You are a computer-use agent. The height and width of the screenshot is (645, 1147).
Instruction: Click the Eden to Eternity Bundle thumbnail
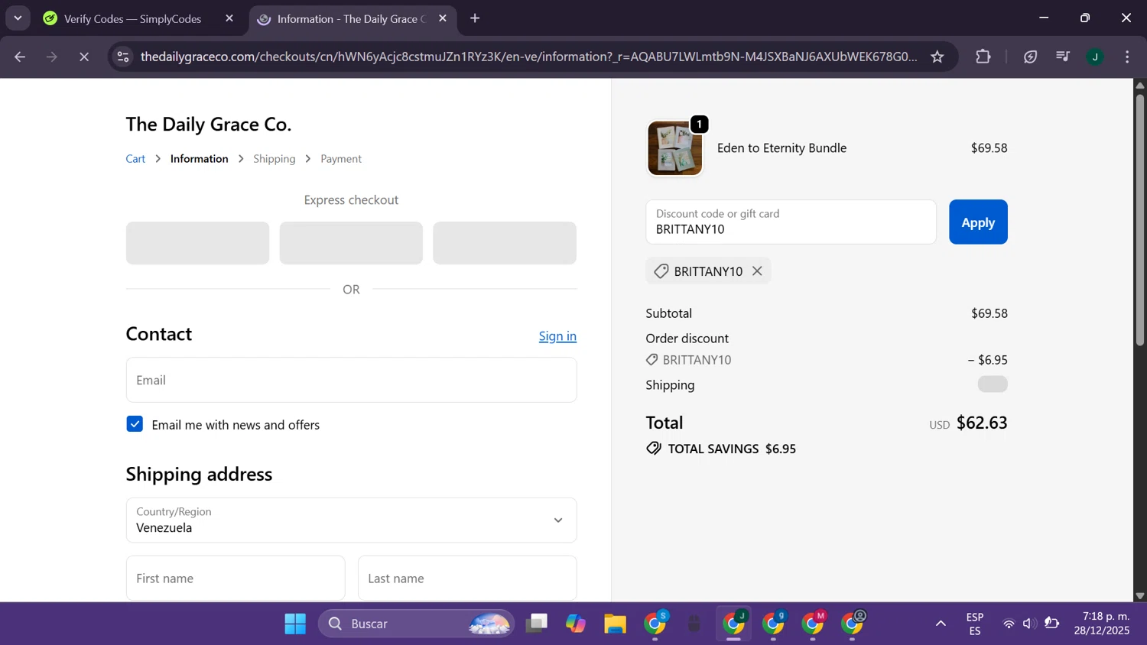coord(674,148)
